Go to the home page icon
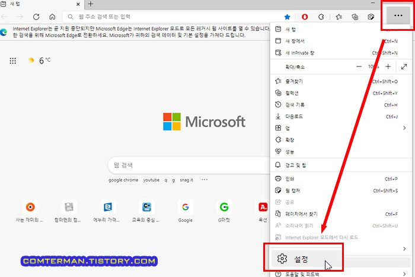This screenshot has width=415, height=277. point(52,17)
